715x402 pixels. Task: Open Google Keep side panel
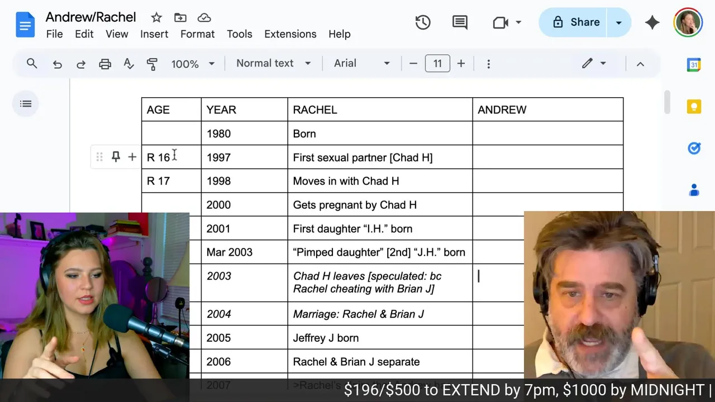tap(694, 106)
